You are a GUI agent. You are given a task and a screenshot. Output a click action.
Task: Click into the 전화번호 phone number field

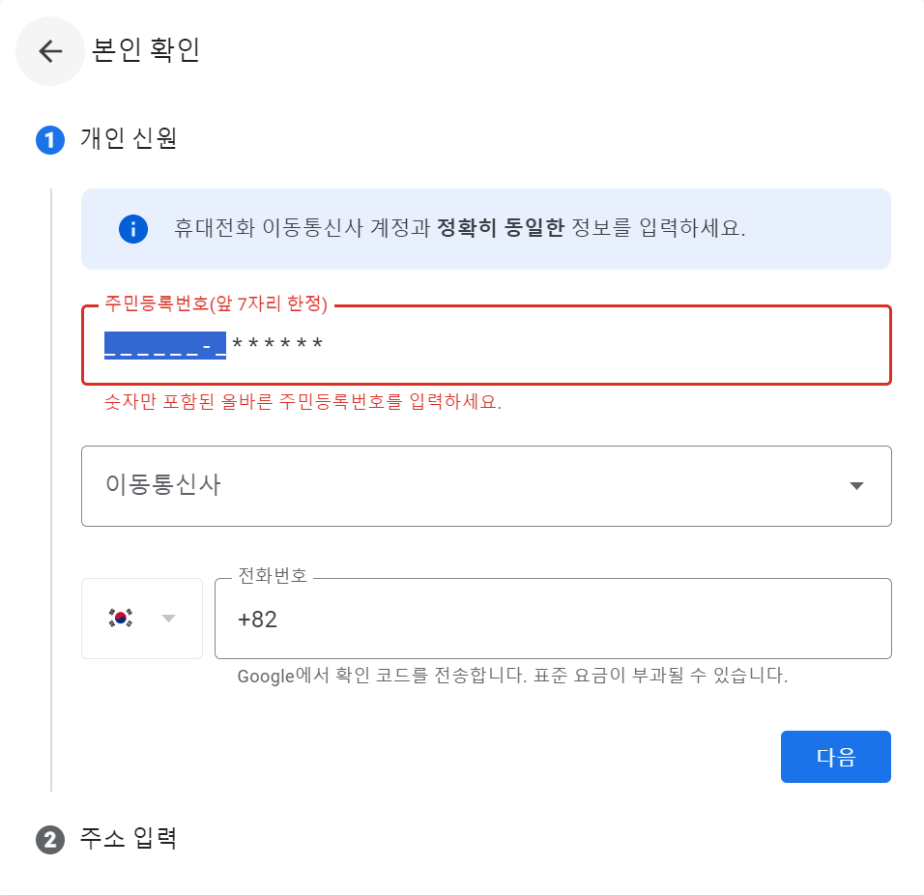click(x=553, y=619)
